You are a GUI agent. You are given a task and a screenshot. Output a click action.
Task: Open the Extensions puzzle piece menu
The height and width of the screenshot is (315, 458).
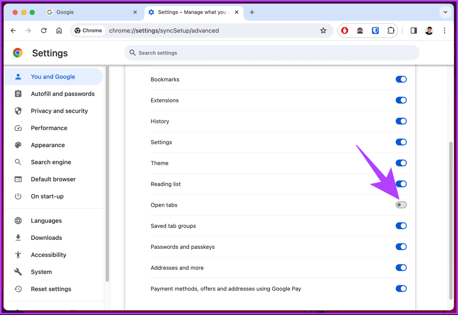tap(390, 30)
